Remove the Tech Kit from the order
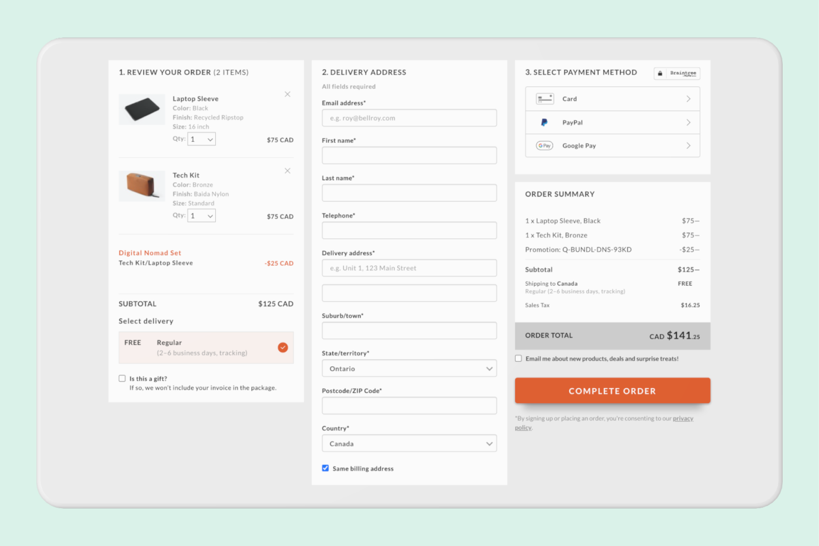Screen dimensions: 819x546 tap(287, 171)
